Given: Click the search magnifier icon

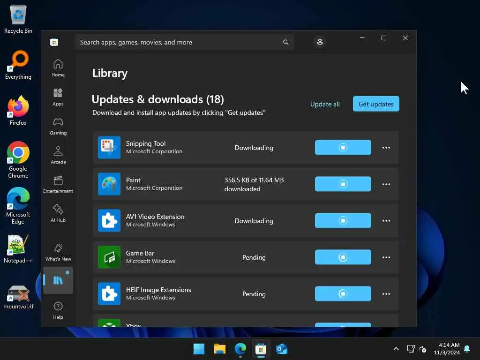Looking at the screenshot, I should pyautogui.click(x=285, y=42).
